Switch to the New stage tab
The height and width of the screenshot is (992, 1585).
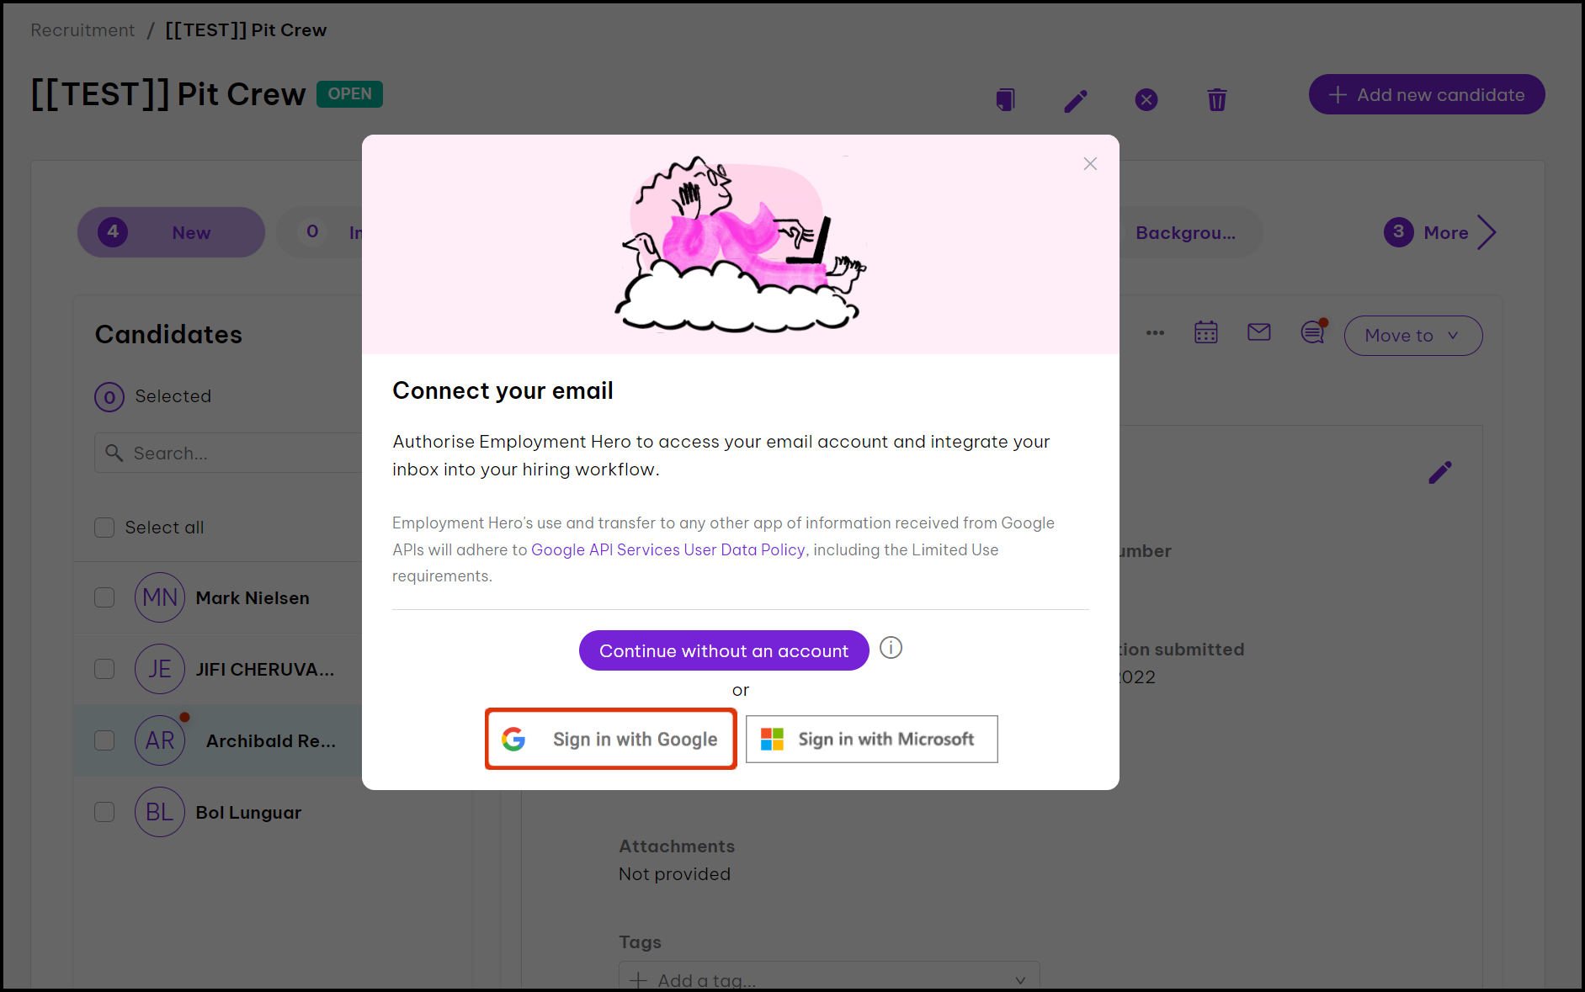click(171, 232)
